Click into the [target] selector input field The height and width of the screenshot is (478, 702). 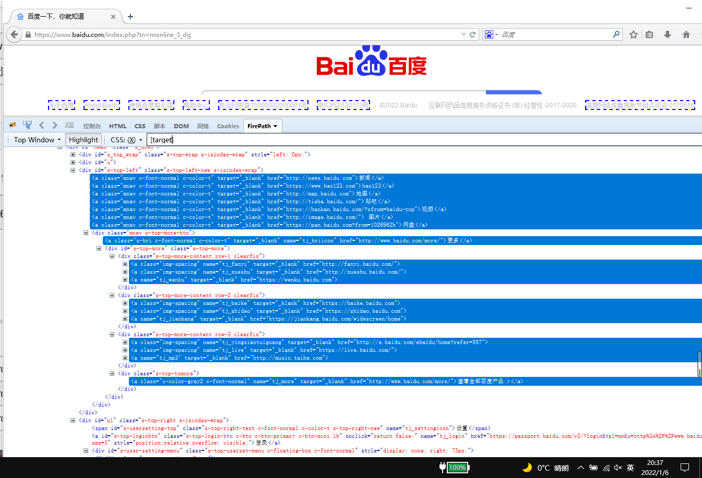click(424, 140)
